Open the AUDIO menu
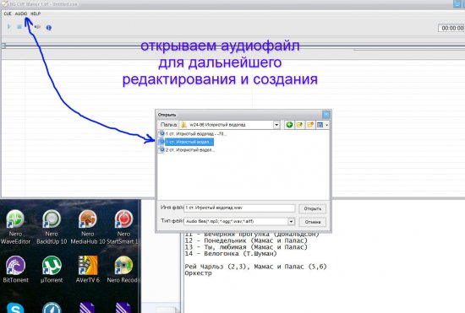 click(21, 13)
